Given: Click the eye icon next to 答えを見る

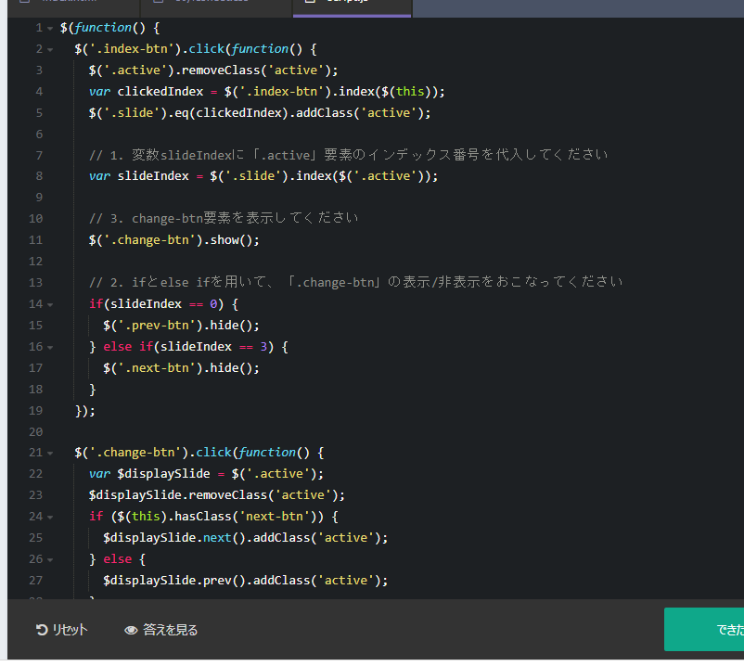Looking at the screenshot, I should pos(131,630).
